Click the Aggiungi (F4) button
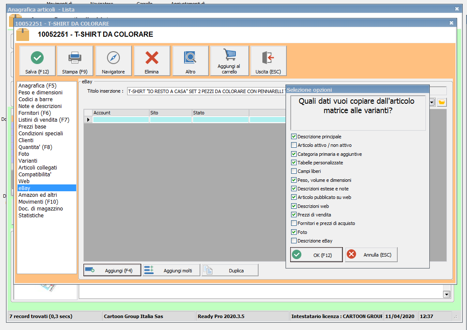The image size is (467, 330). point(112,270)
